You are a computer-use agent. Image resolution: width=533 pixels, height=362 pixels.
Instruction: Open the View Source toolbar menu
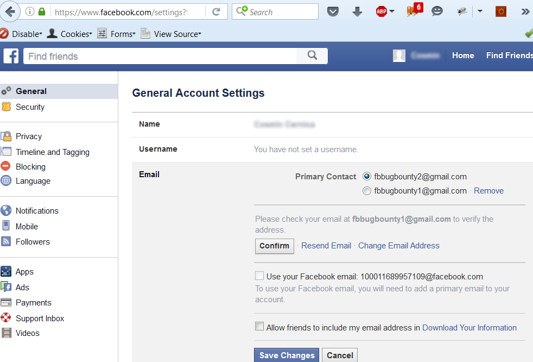tap(171, 34)
